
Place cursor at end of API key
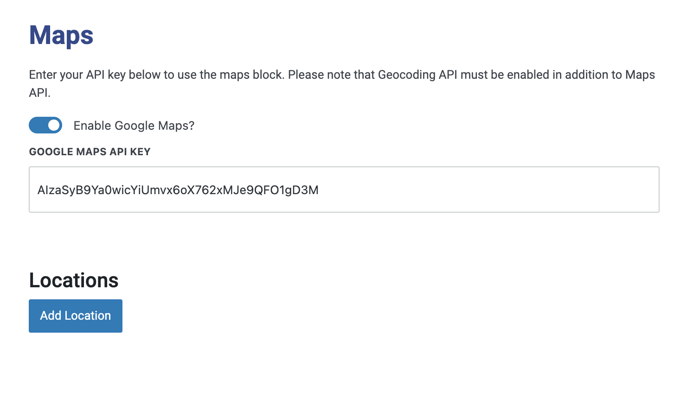point(319,190)
